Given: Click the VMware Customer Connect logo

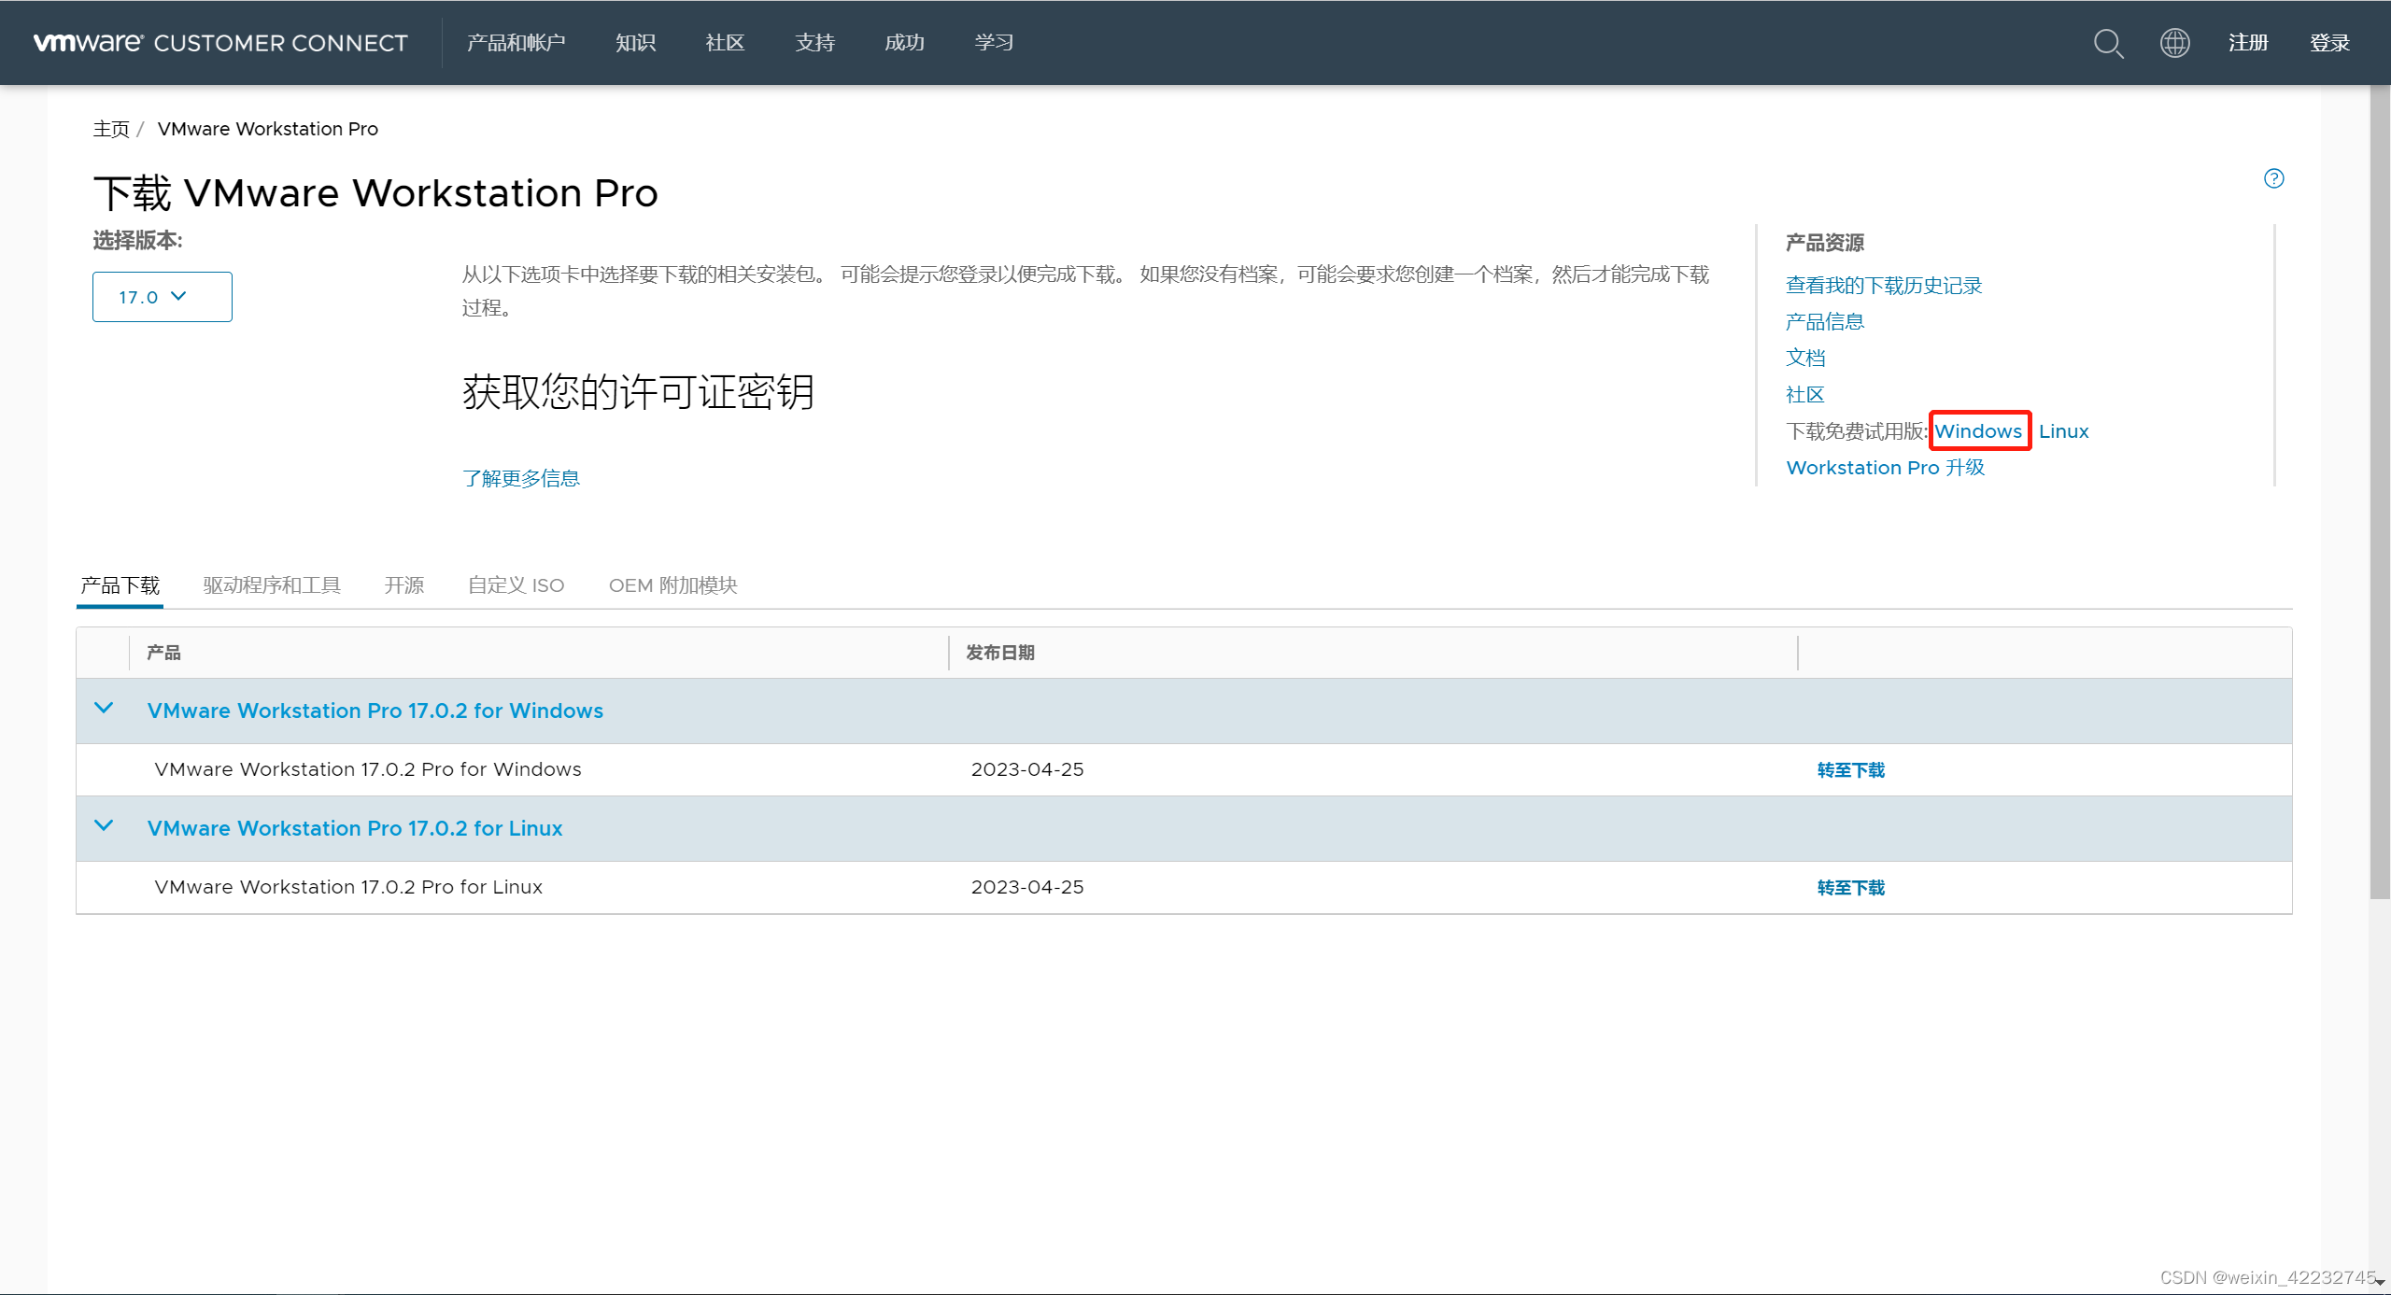Looking at the screenshot, I should (220, 43).
